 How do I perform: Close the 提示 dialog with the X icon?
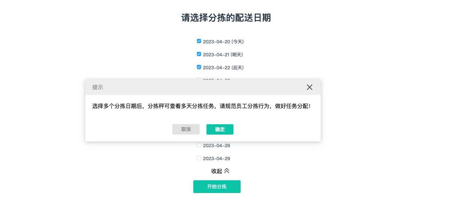(309, 87)
